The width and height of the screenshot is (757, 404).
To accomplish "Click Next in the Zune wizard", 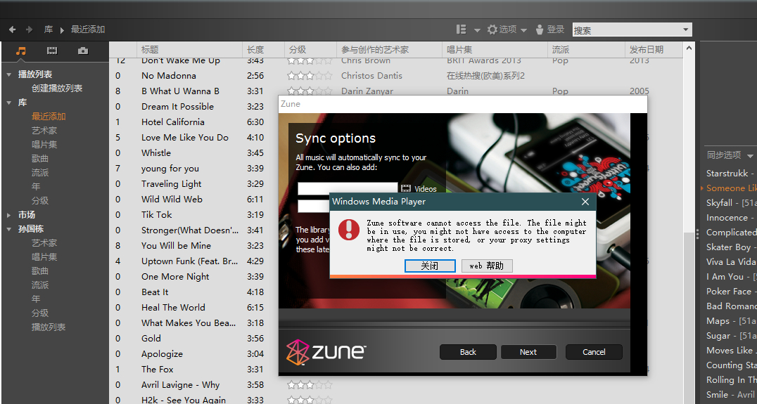I will (528, 352).
